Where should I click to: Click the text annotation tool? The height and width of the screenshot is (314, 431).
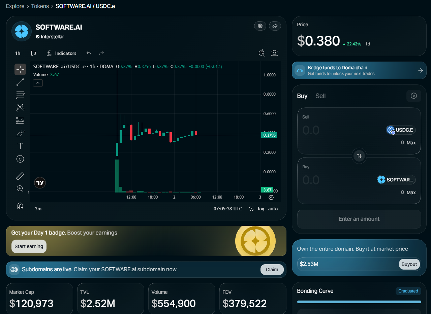pos(20,146)
